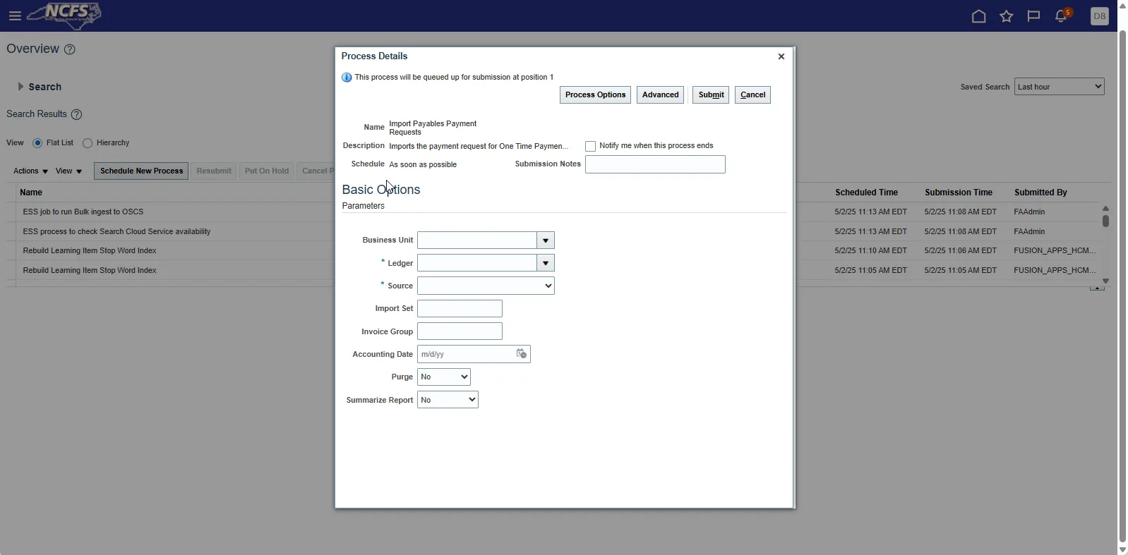Viewport: 1128px width, 555px height.
Task: Open Favorites star icon
Action: pyautogui.click(x=1006, y=16)
